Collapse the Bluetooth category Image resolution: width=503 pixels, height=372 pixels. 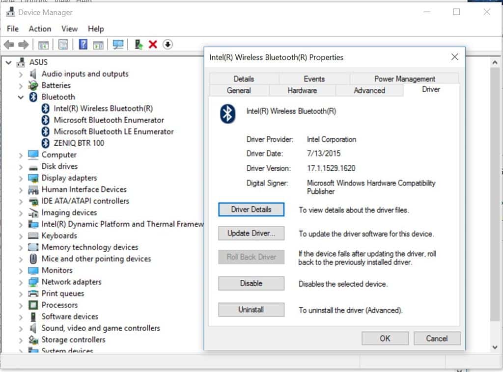point(21,97)
